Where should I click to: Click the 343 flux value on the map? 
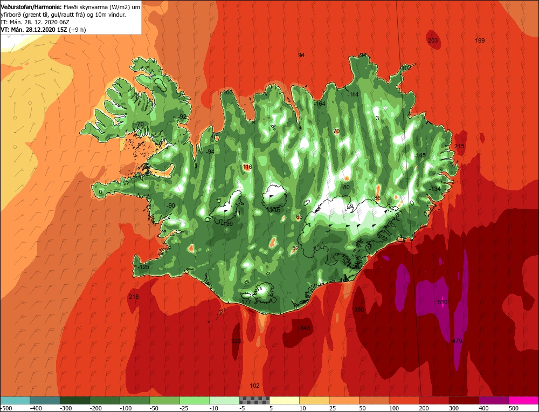[x=305, y=328]
